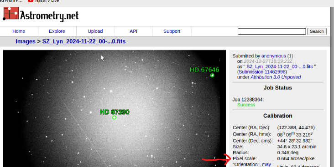334x167 pixels.
Task: Open the Home menu item
Action: pyautogui.click(x=19, y=31)
